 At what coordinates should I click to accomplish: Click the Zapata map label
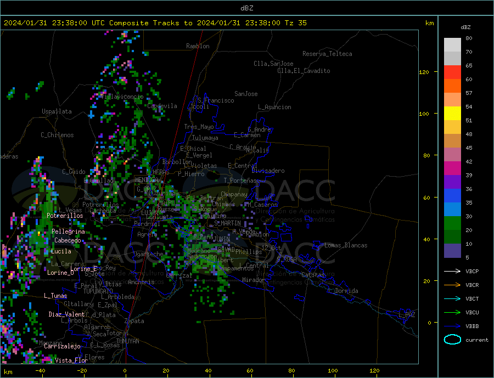click(x=134, y=321)
